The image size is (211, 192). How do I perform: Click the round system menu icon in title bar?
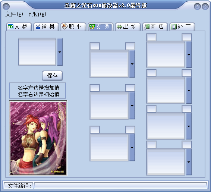point(6,6)
